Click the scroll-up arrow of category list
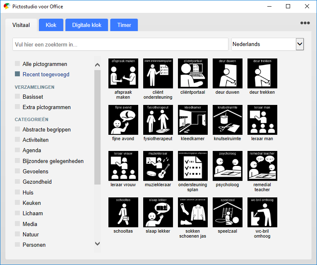The height and width of the screenshot is (265, 317). [x=97, y=65]
